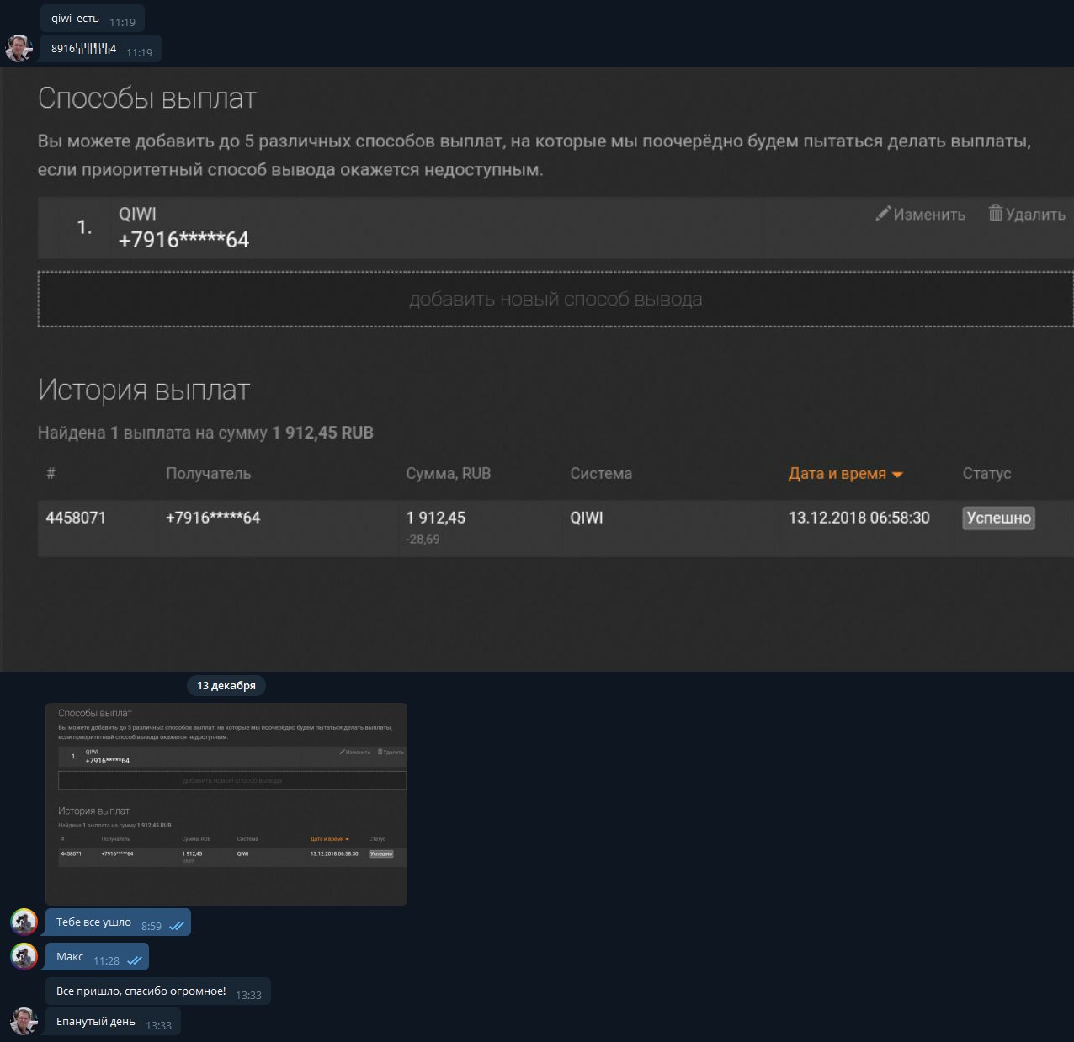Click the Удалить trash icon

click(x=996, y=213)
